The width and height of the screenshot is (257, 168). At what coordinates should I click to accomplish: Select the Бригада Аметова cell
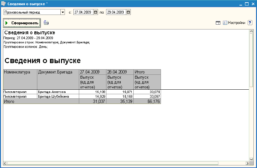pyautogui.click(x=58, y=92)
